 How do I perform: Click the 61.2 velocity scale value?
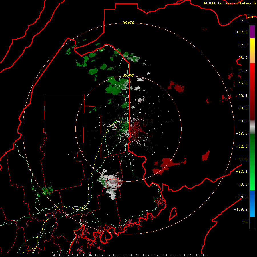pos(243,70)
